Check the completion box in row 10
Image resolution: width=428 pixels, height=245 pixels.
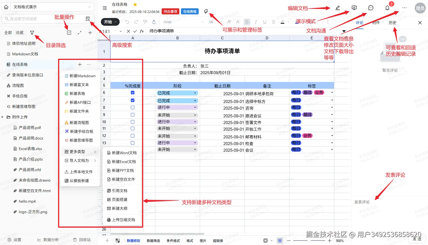tap(133, 122)
